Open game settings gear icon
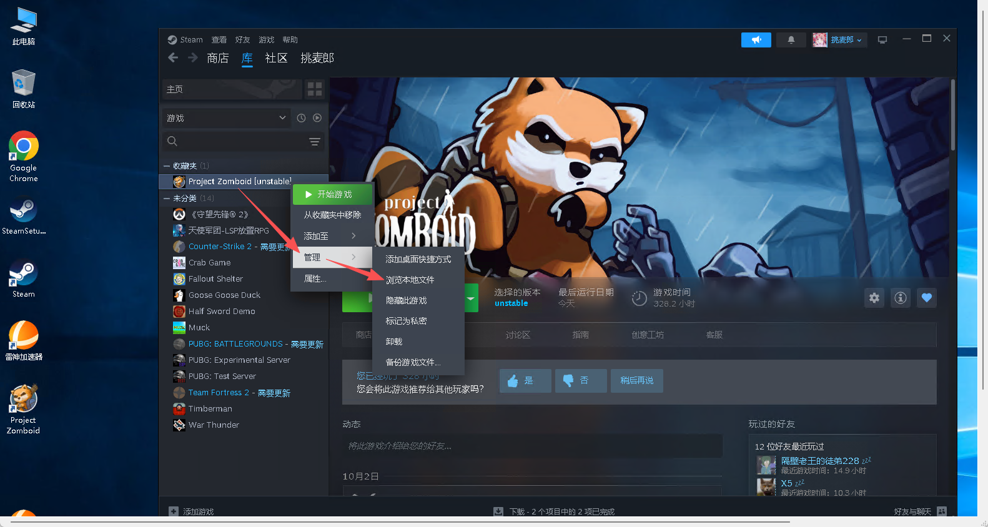The width and height of the screenshot is (988, 527). pos(874,298)
